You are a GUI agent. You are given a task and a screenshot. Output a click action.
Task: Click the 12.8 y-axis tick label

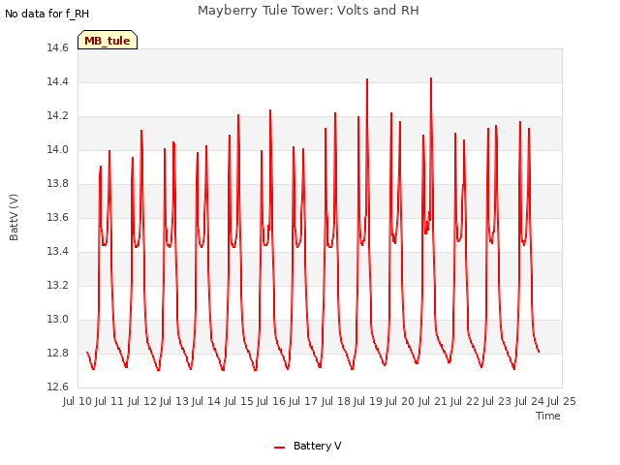pos(58,353)
